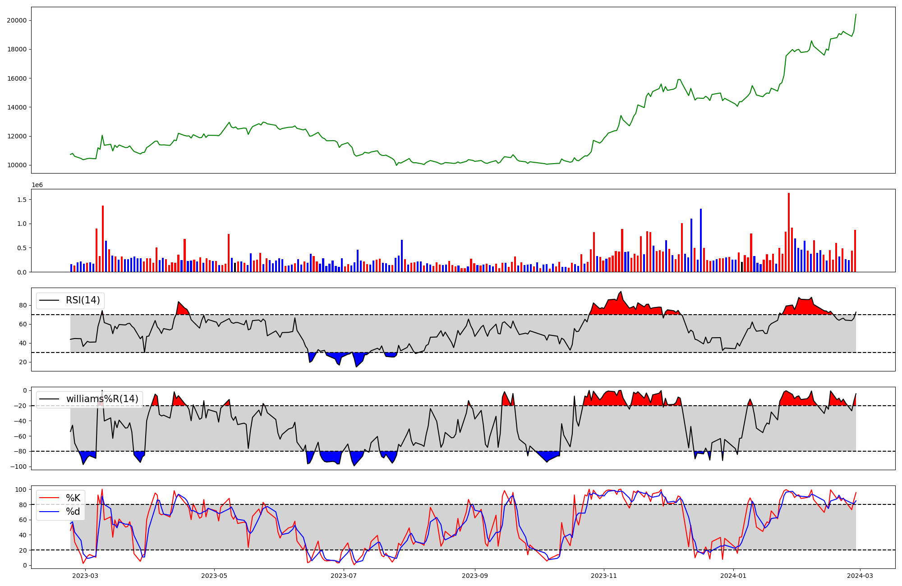Click the 2023-07 x-axis tick label
902x586 pixels.
[344, 576]
